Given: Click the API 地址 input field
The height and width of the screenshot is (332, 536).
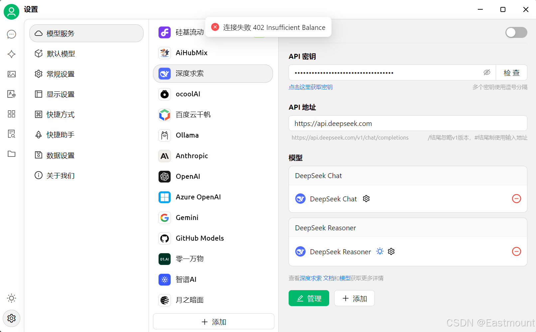Looking at the screenshot, I should click(x=408, y=123).
